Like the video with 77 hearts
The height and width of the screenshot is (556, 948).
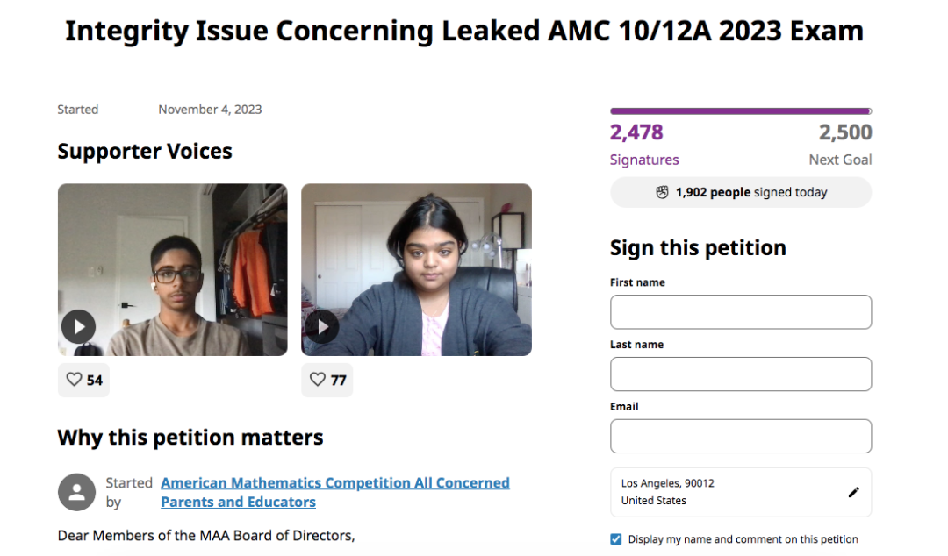pos(327,380)
